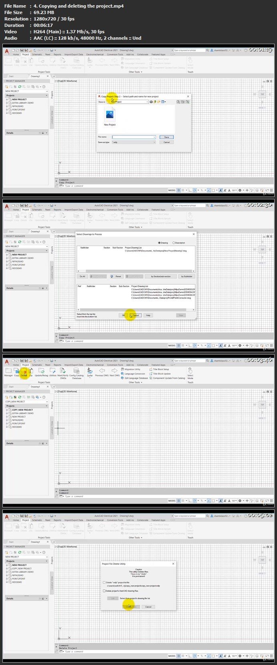The height and width of the screenshot is (665, 277).
Task: Open the COPY_NEW PROJECT selector dropdown in the 00:03:46 Project Manager
Action: click(46, 401)
